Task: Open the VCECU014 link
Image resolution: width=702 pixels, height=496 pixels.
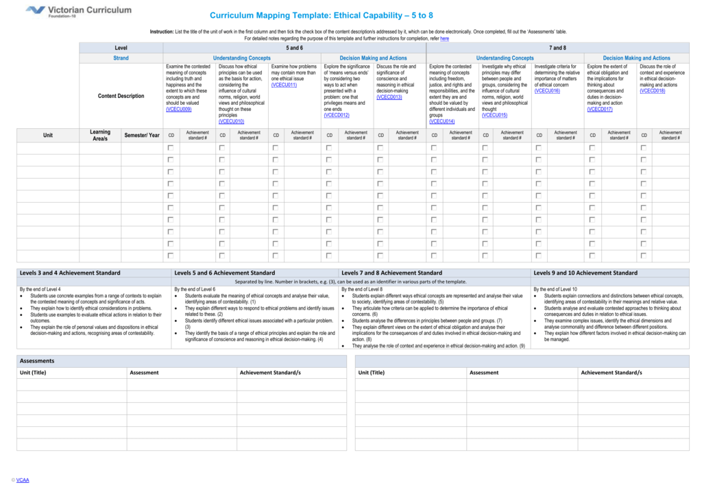Action: tap(442, 121)
